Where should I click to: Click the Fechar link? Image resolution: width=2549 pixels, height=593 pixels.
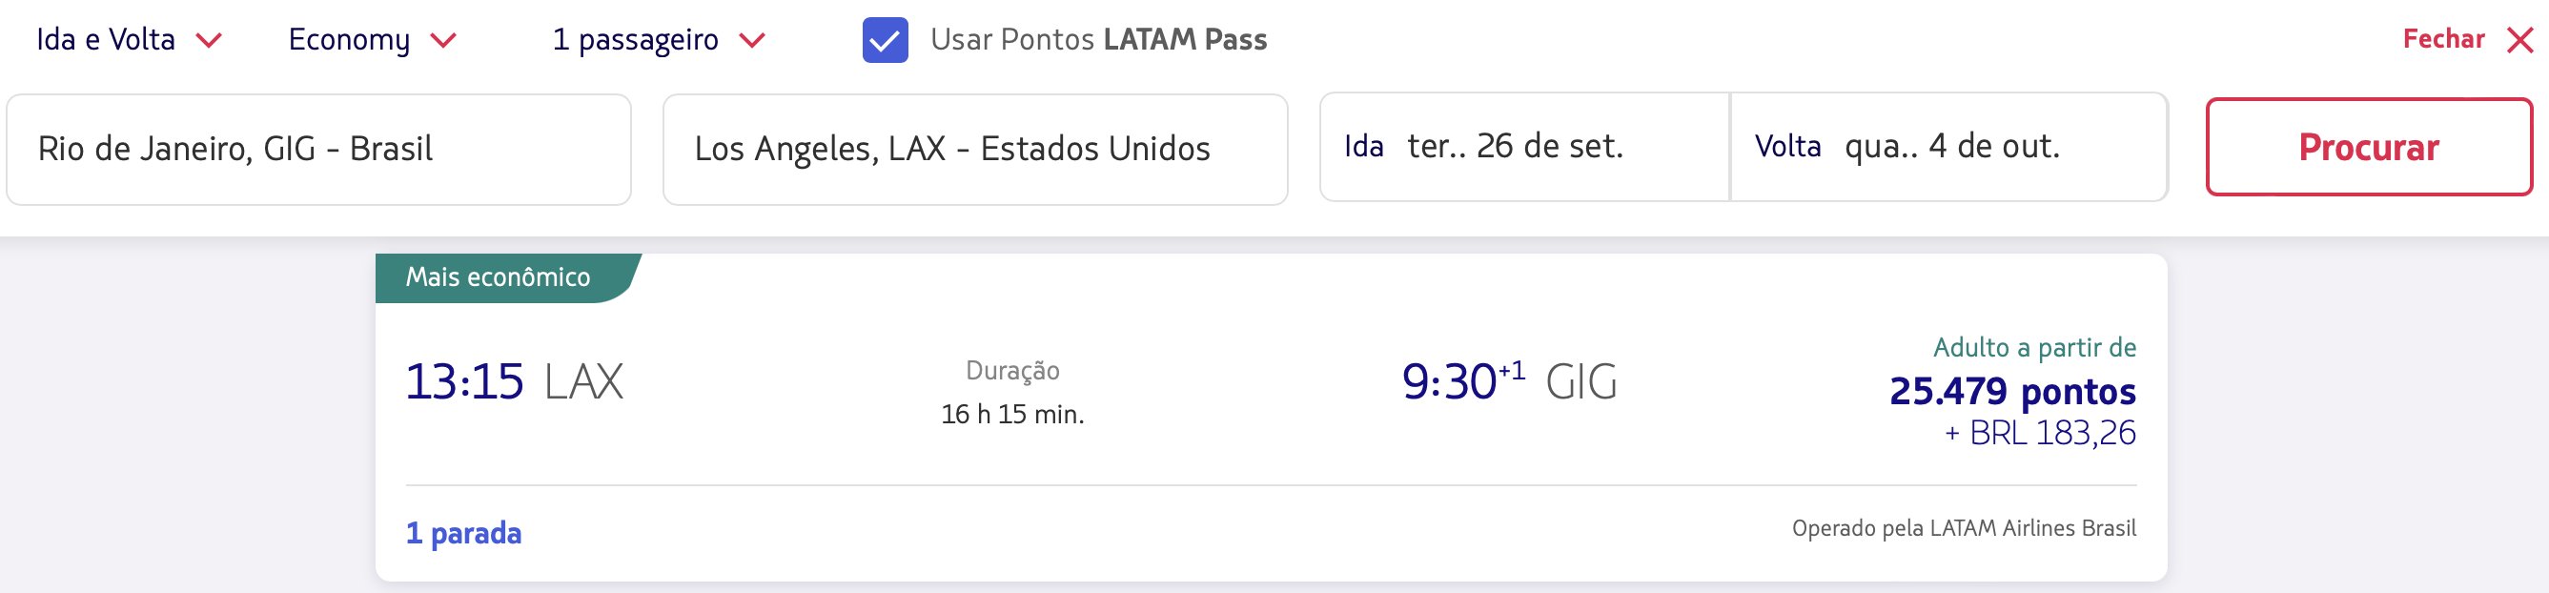[2443, 38]
